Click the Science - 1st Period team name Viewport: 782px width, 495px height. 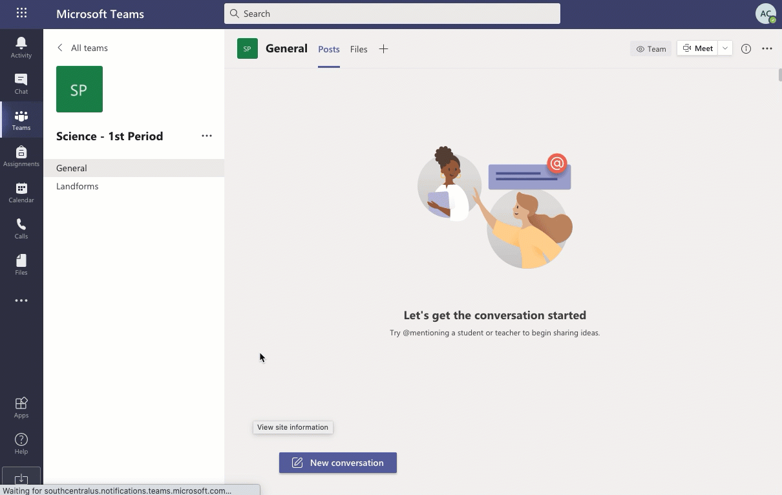(x=110, y=136)
